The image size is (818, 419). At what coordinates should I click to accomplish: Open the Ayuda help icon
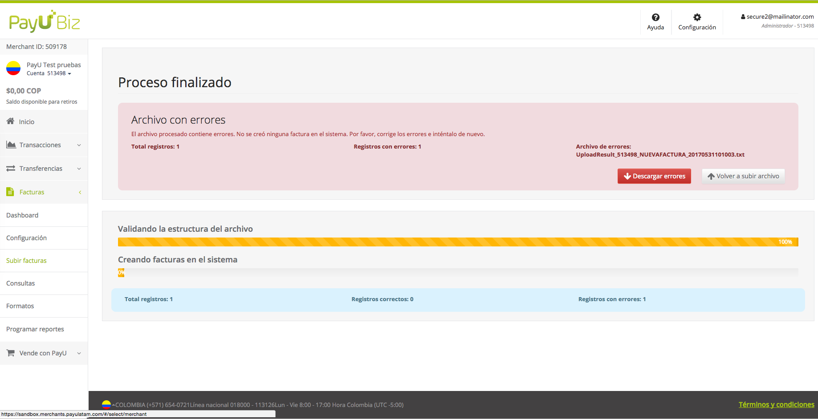click(655, 17)
